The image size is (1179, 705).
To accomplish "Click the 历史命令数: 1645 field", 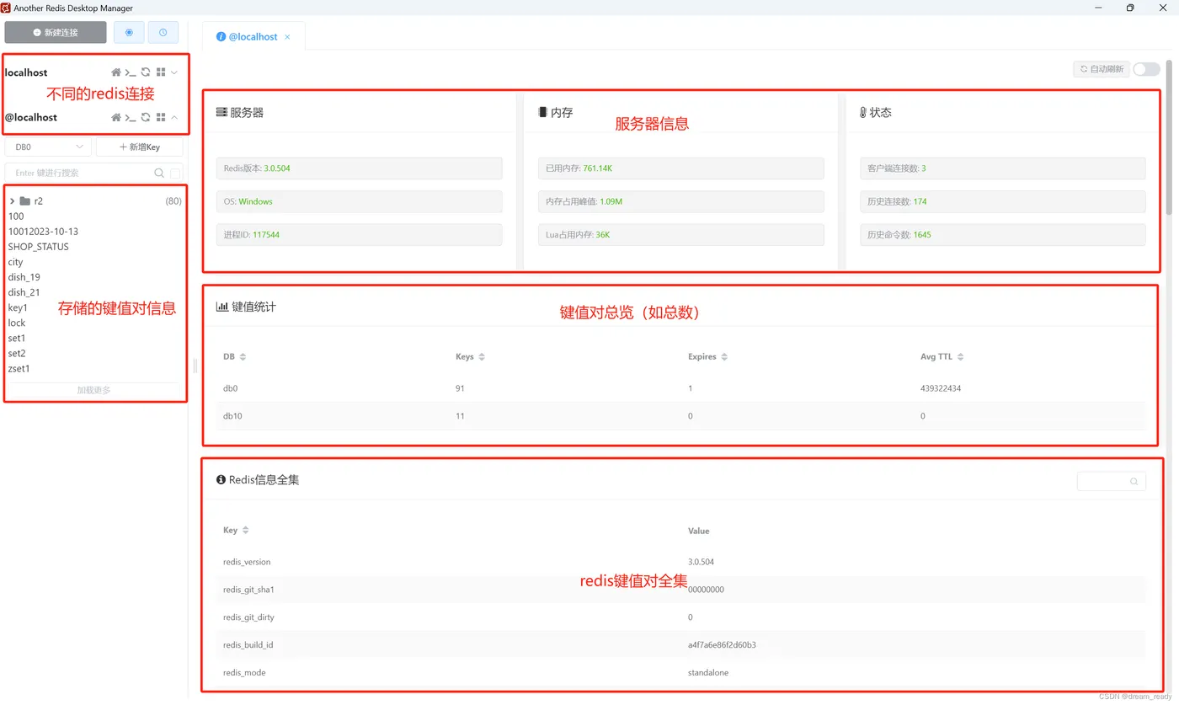I will pos(1003,235).
